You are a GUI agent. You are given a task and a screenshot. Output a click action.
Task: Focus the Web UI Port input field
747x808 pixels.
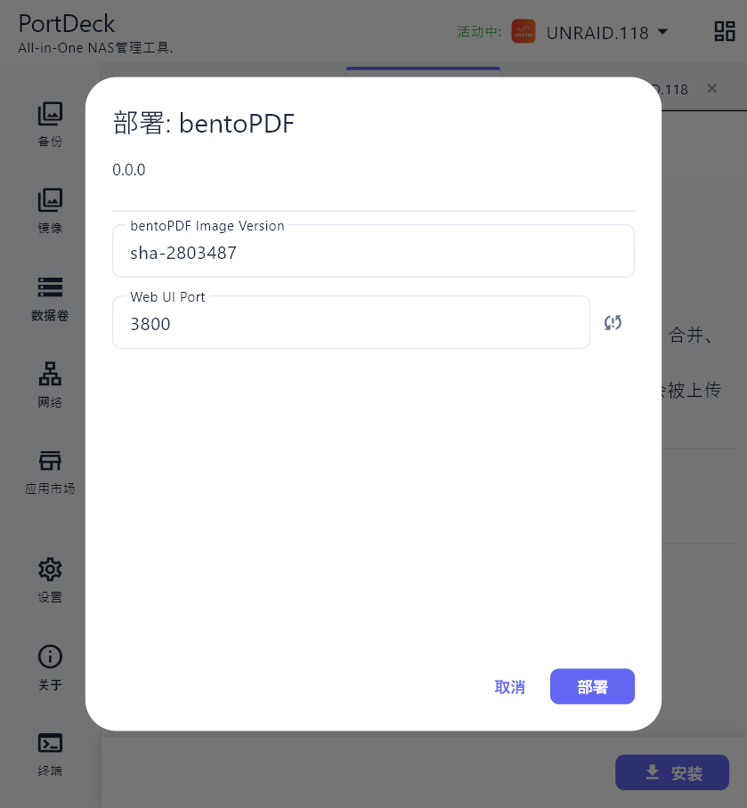pyautogui.click(x=351, y=322)
